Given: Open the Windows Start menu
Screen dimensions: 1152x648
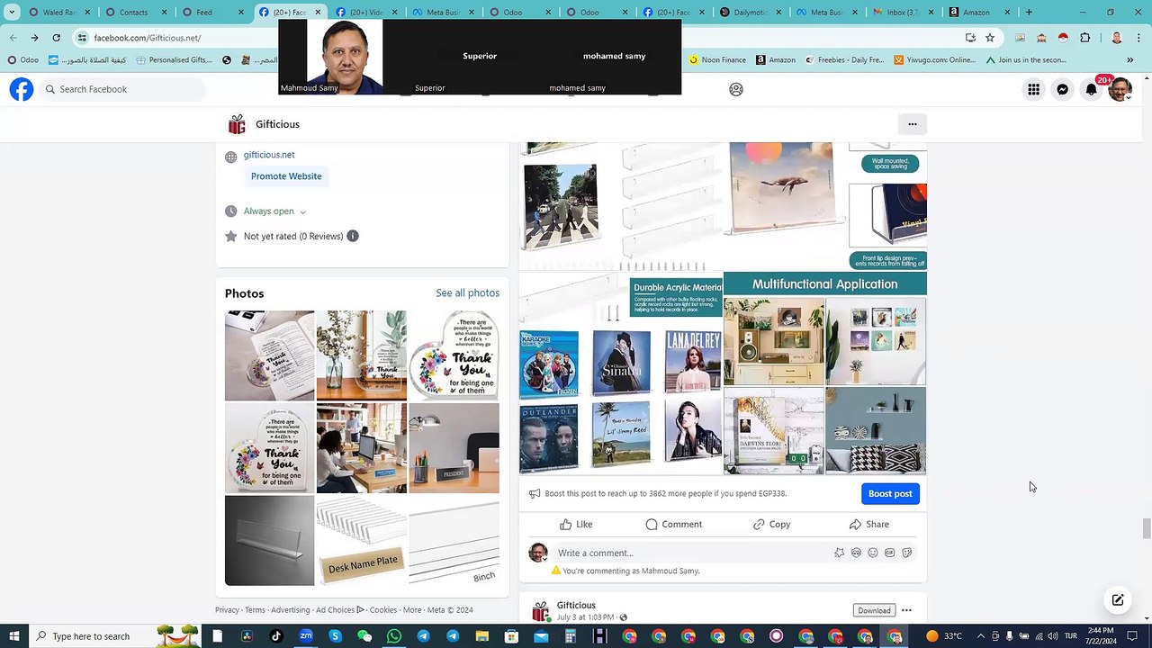Looking at the screenshot, I should pyautogui.click(x=13, y=636).
